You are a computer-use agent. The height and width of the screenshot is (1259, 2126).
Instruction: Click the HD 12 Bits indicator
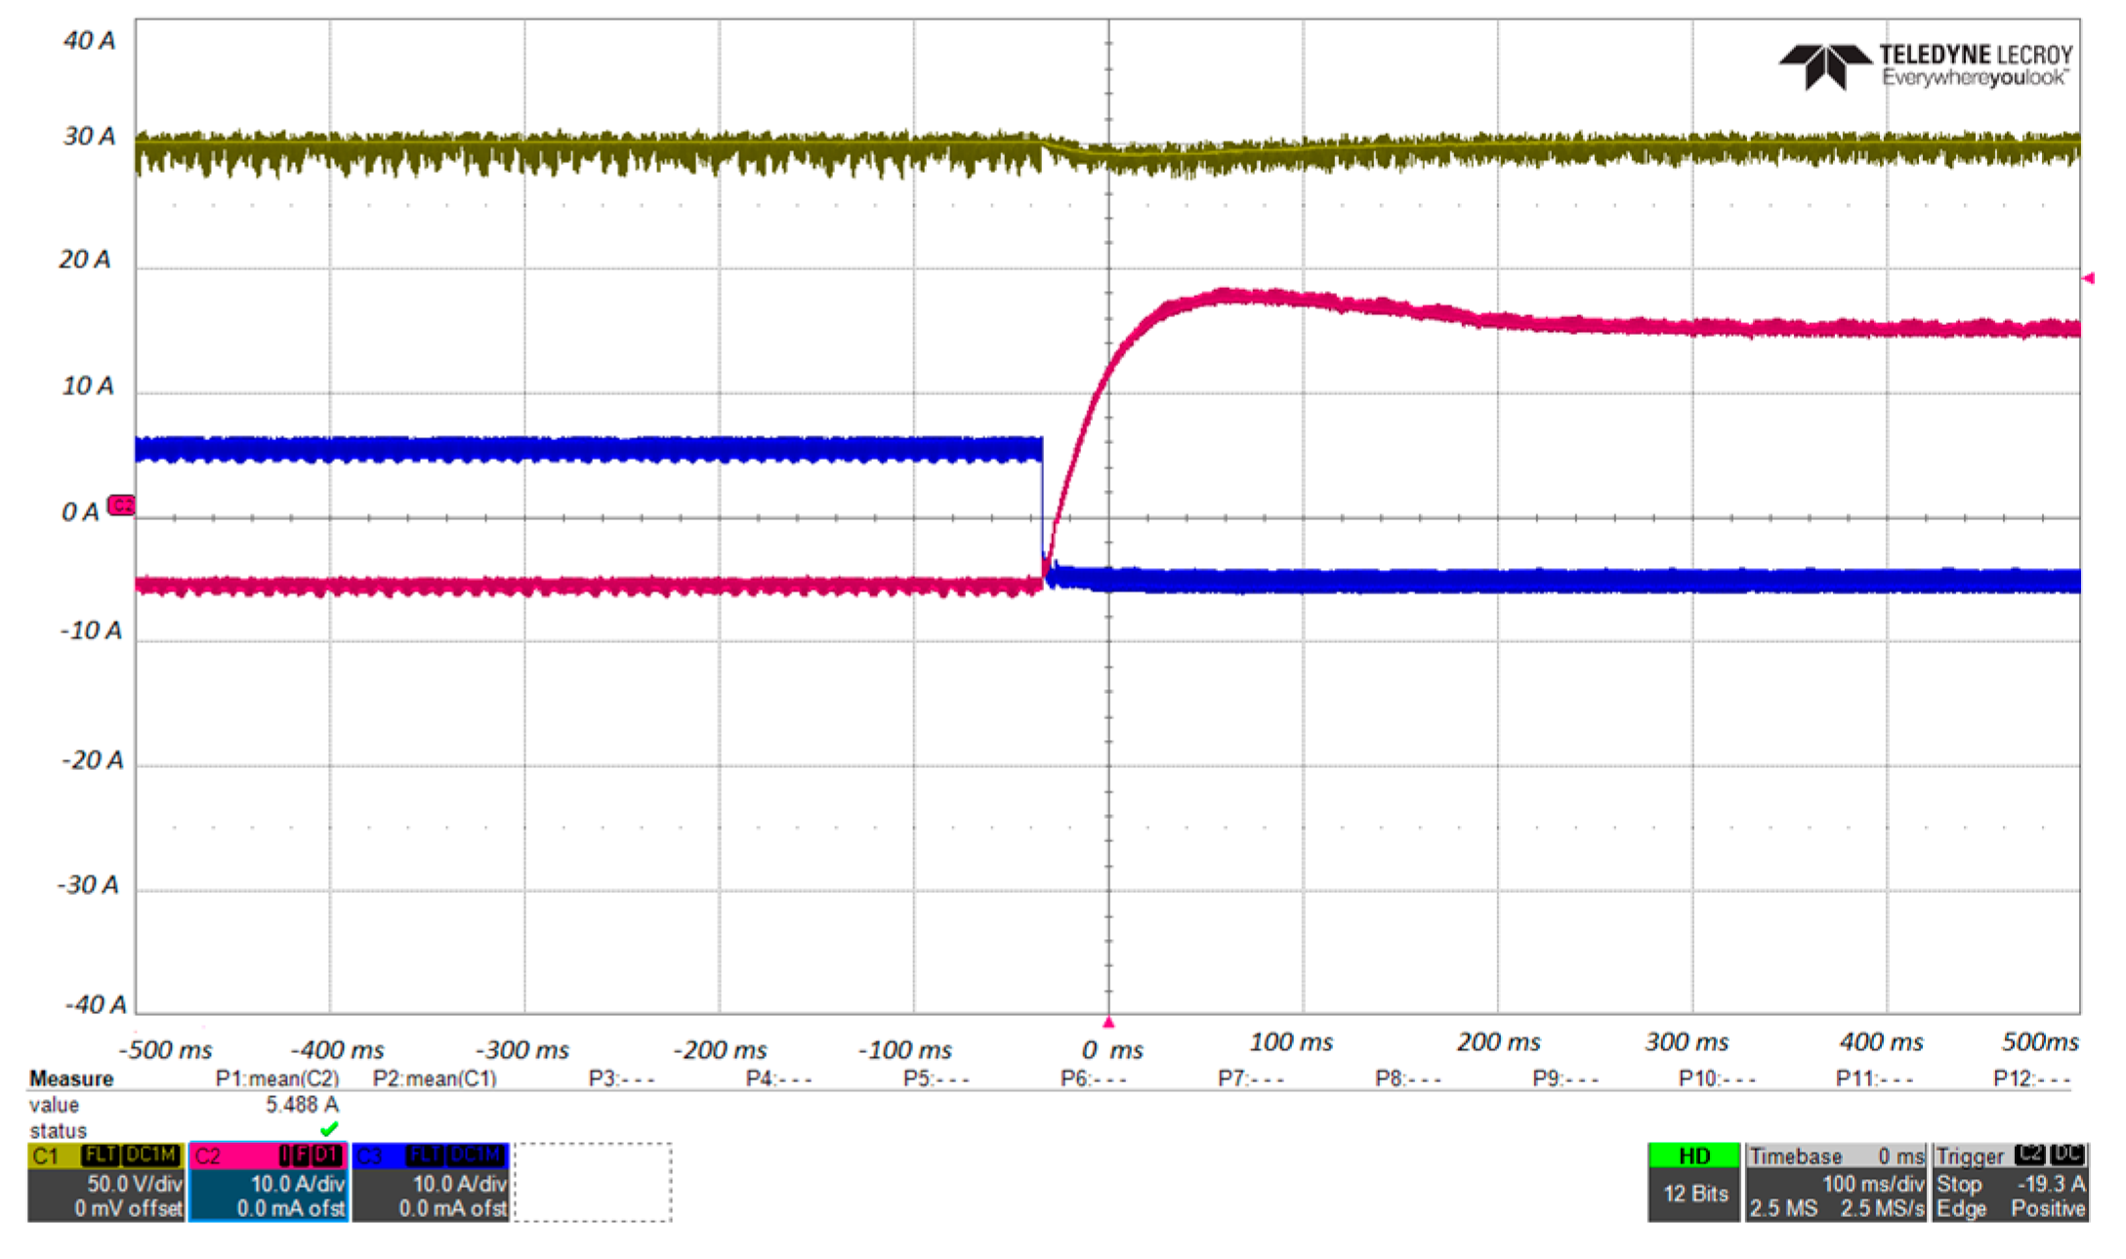point(1693,1182)
